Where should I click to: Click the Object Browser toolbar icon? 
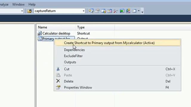click(x=104, y=11)
